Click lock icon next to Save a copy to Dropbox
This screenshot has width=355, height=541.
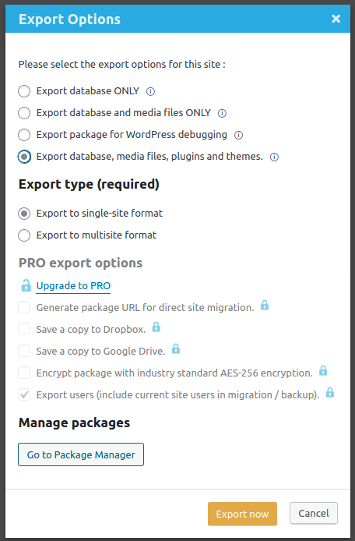pyautogui.click(x=156, y=327)
